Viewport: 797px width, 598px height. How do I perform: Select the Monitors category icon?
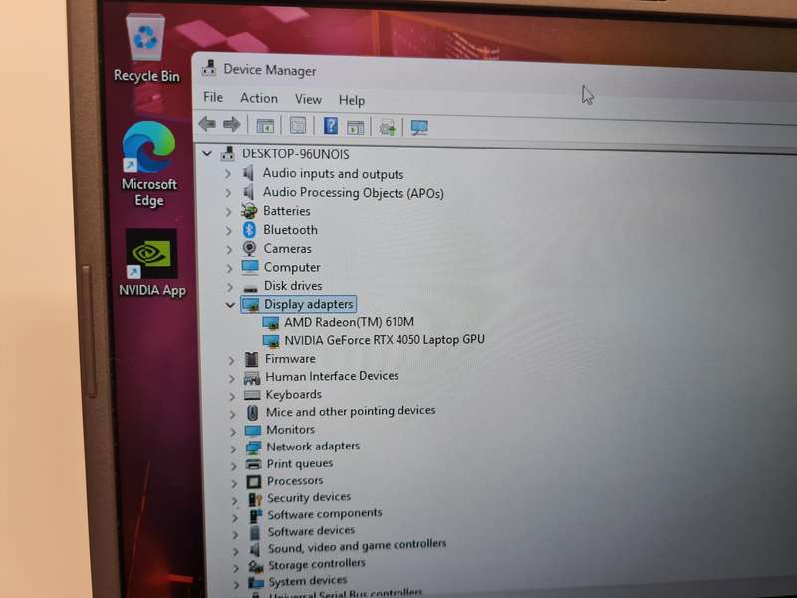tap(253, 430)
